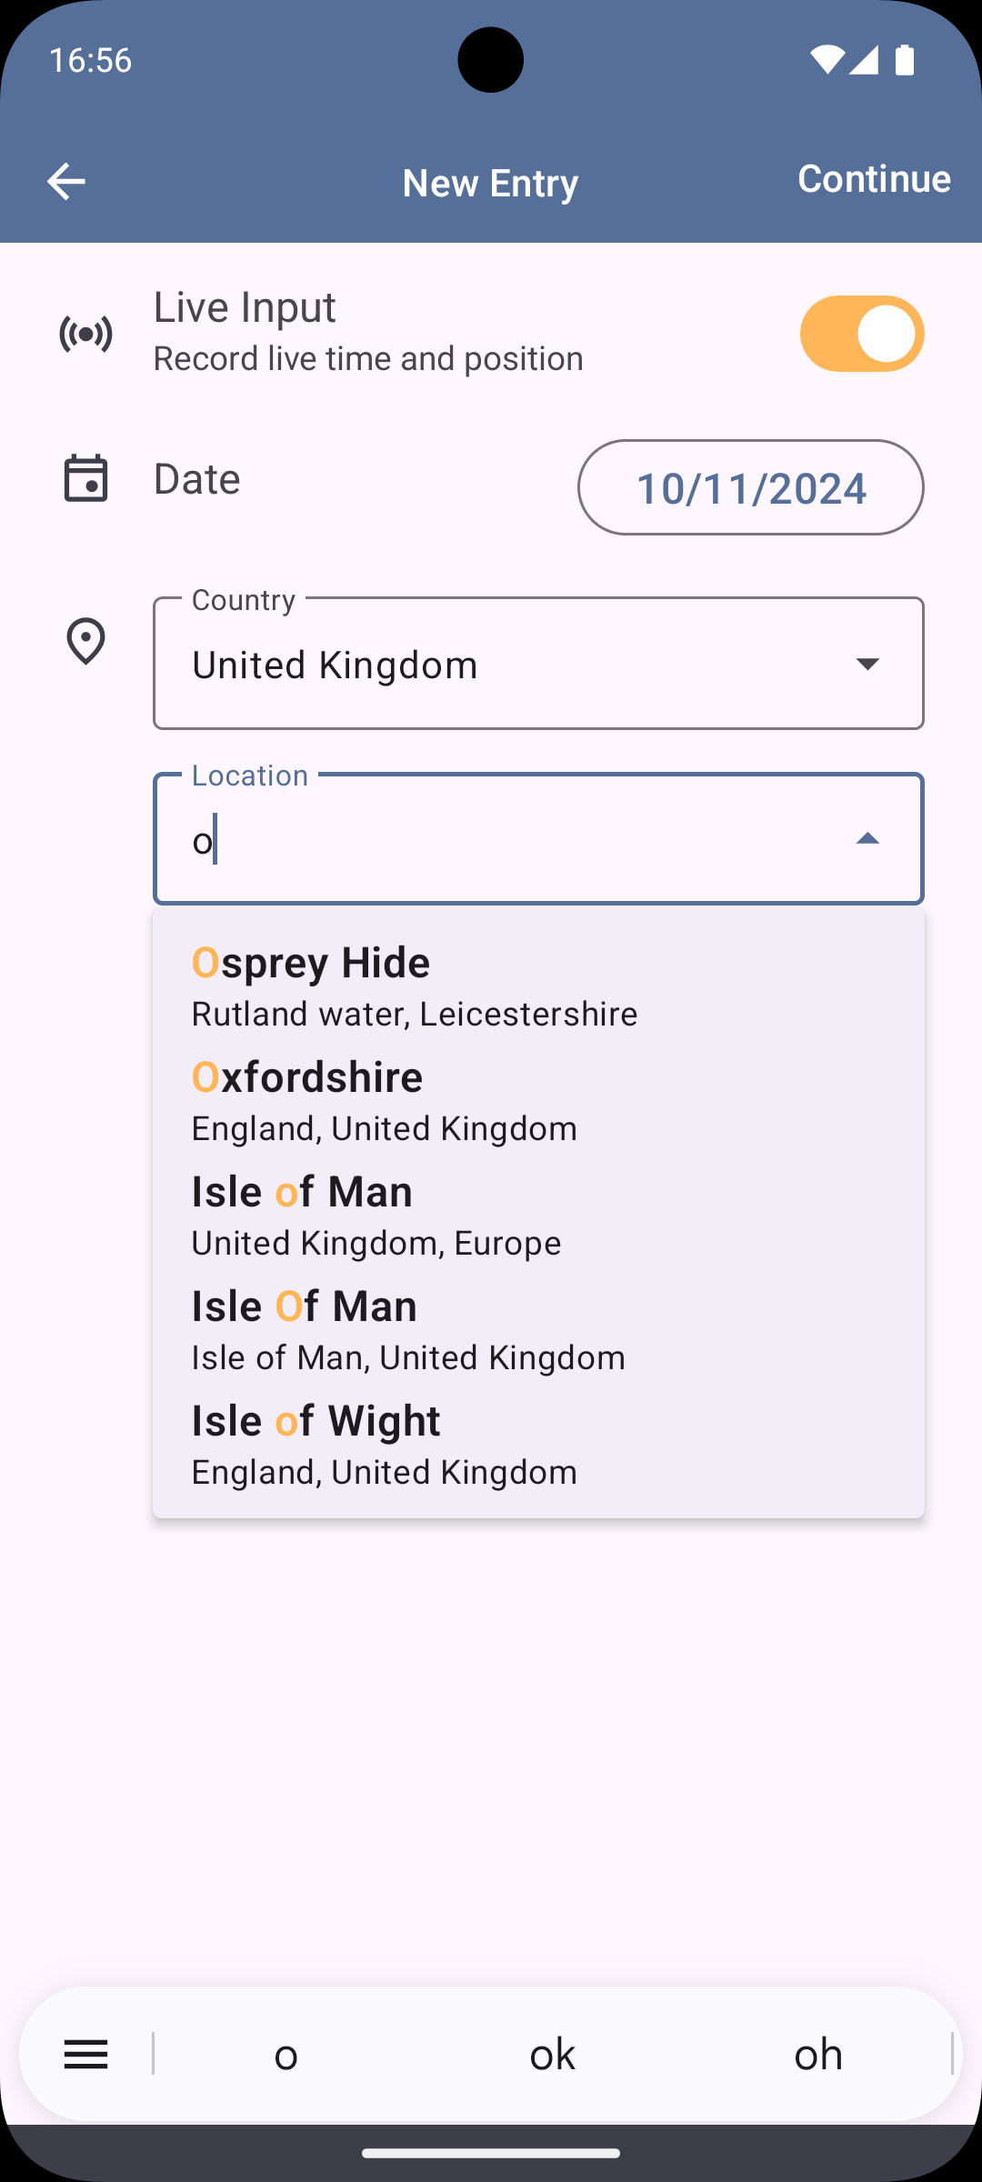Viewport: 982px width, 2182px height.
Task: Click the Live Input broadcast icon
Action: (x=85, y=334)
